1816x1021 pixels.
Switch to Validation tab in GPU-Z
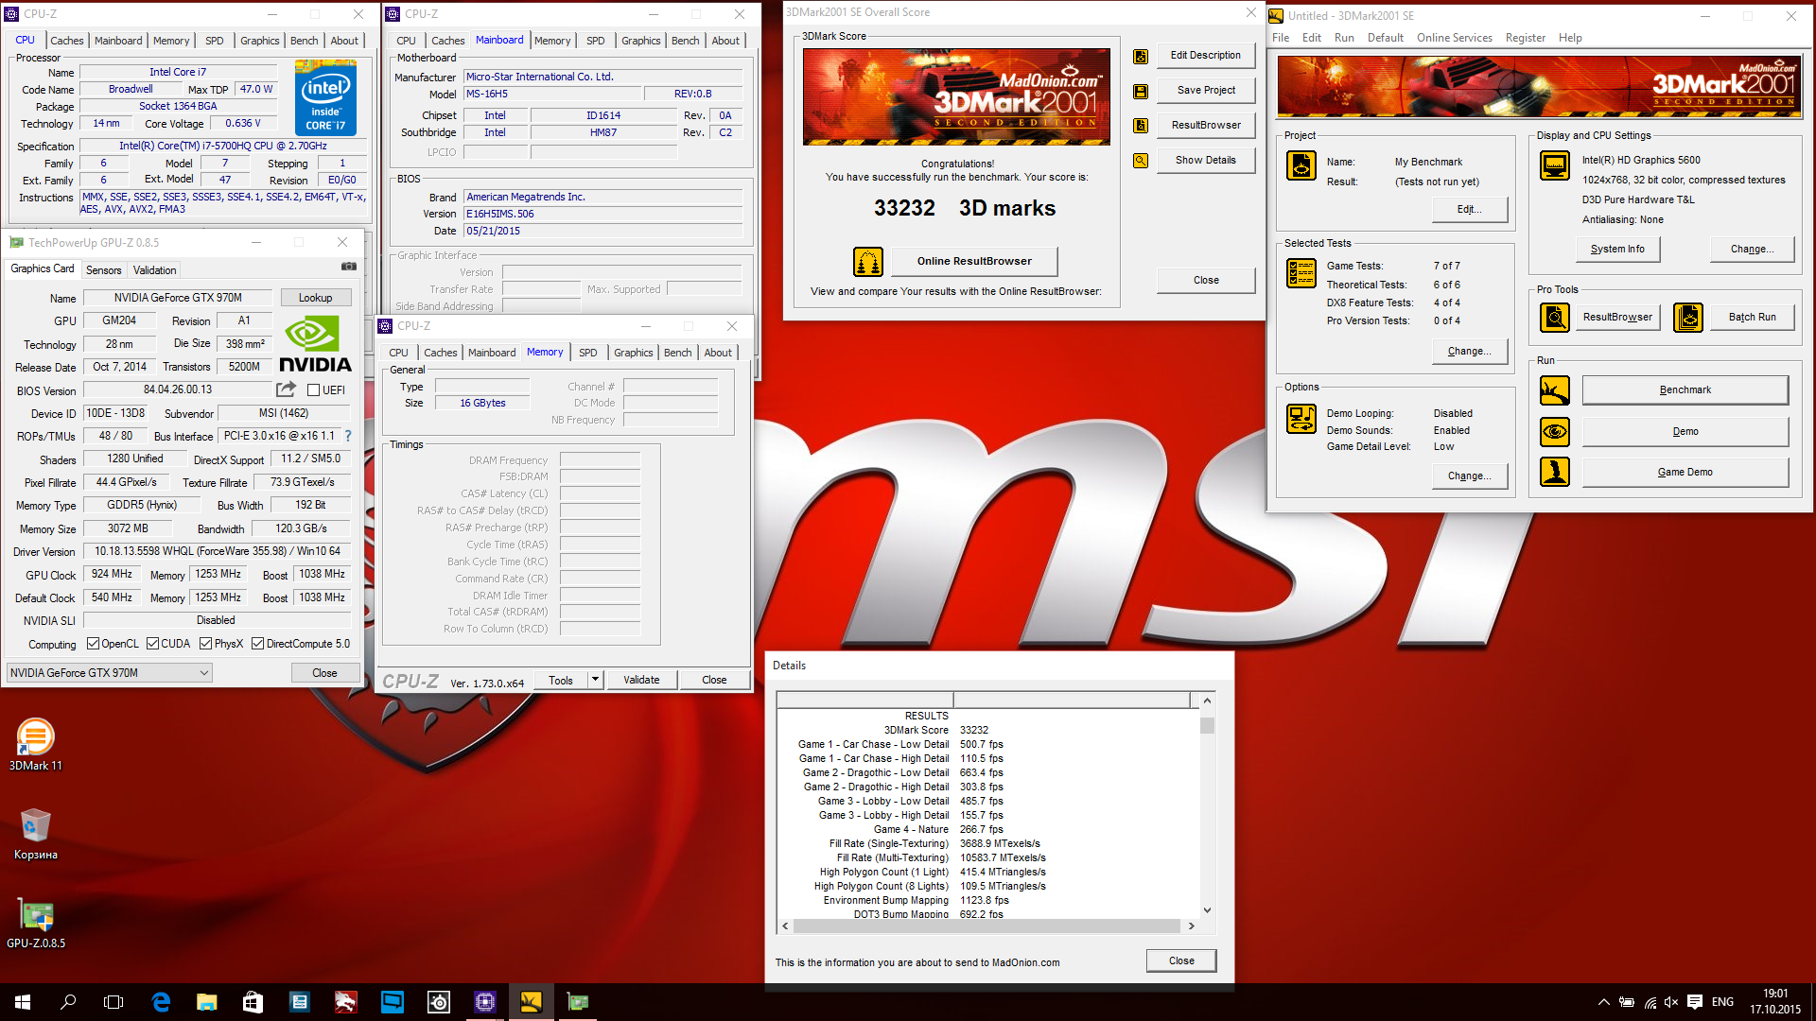154,270
